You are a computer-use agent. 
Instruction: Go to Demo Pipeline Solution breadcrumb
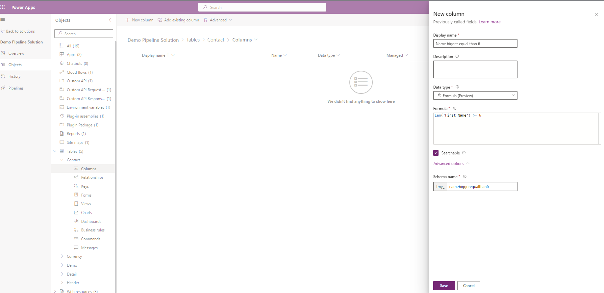coord(153,40)
